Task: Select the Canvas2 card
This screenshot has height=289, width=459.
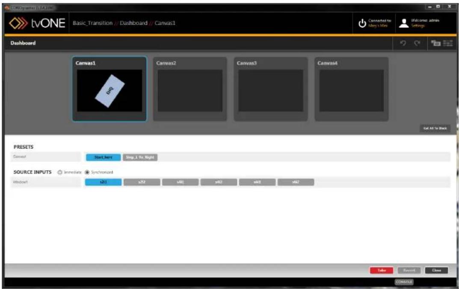Action: click(190, 89)
